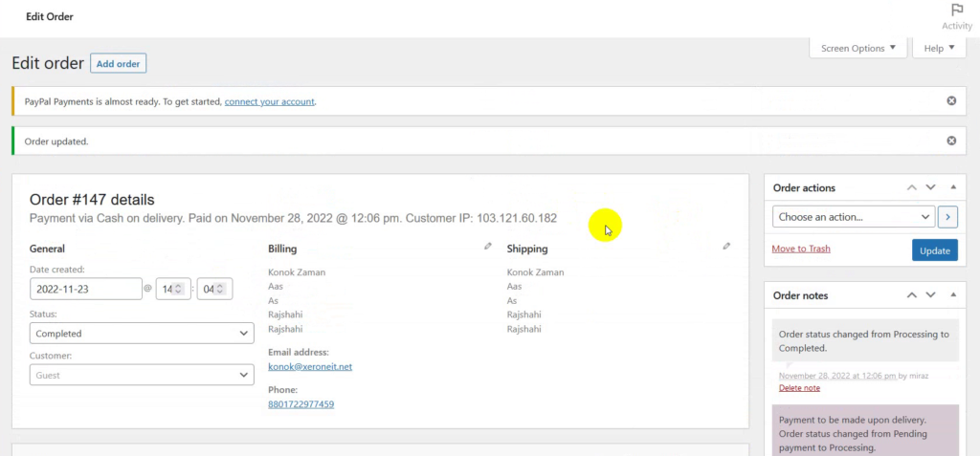Image resolution: width=980 pixels, height=456 pixels.
Task: Collapse the Order notes panel
Action: (953, 294)
